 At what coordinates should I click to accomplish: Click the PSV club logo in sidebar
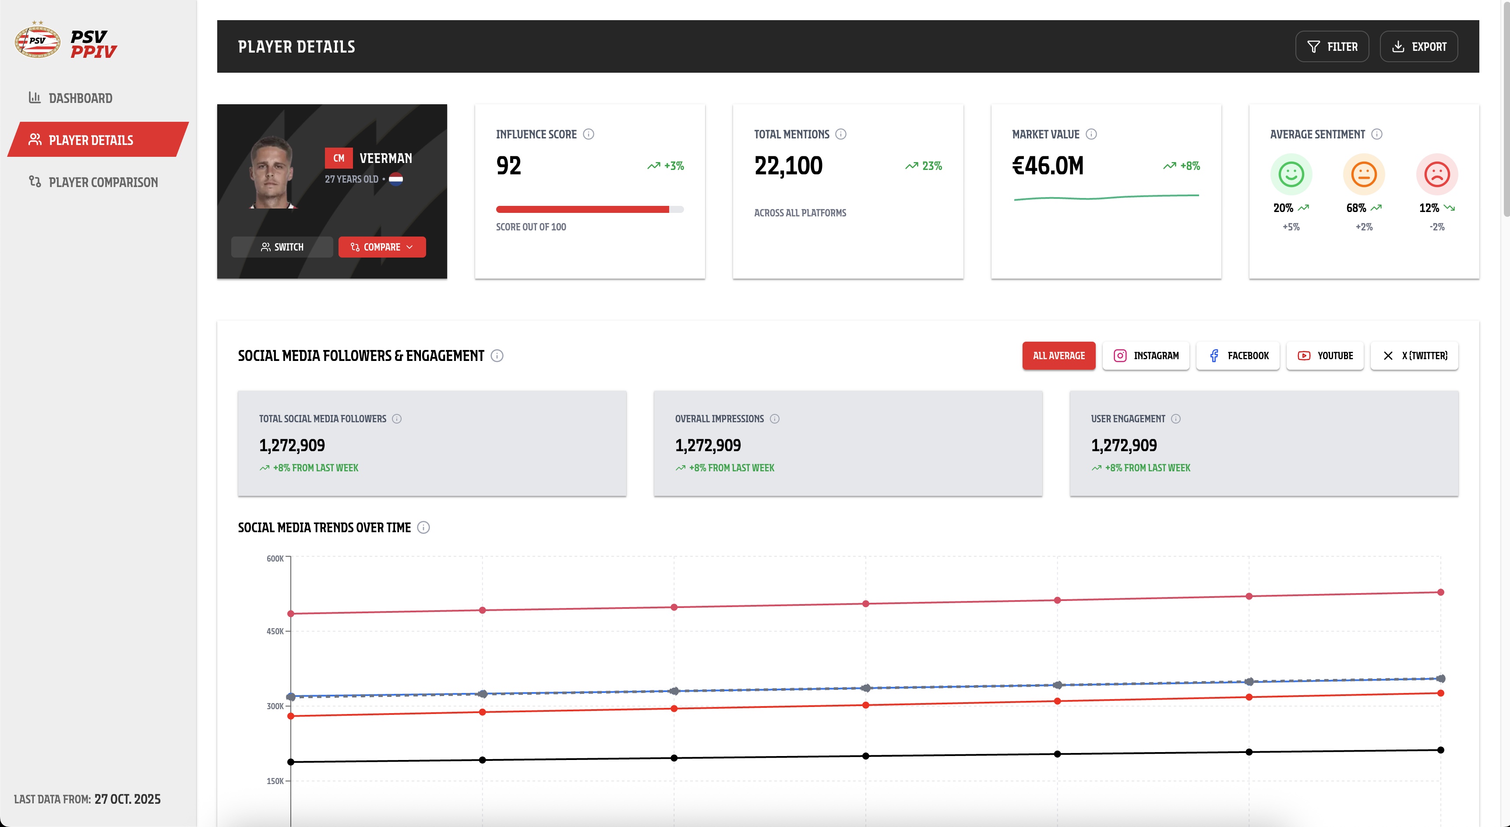38,41
